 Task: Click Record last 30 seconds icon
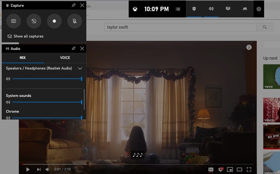click(34, 21)
